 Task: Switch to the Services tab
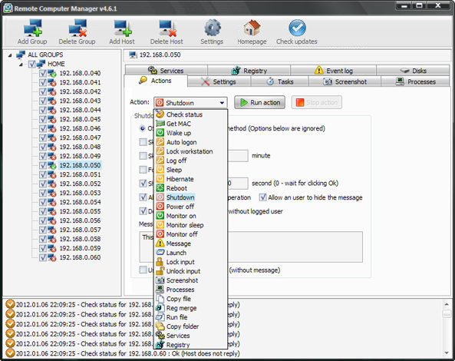(x=167, y=71)
